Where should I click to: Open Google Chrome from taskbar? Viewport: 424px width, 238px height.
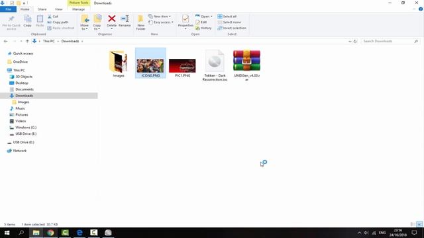click(50, 233)
